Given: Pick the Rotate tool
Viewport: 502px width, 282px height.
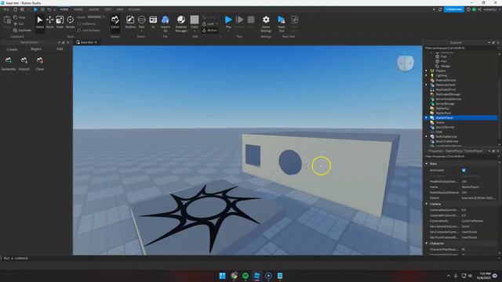Looking at the screenshot, I should (x=70, y=22).
